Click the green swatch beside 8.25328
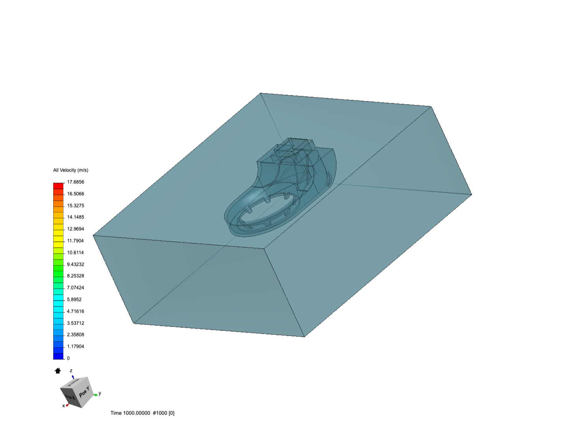568x426 pixels. [58, 274]
